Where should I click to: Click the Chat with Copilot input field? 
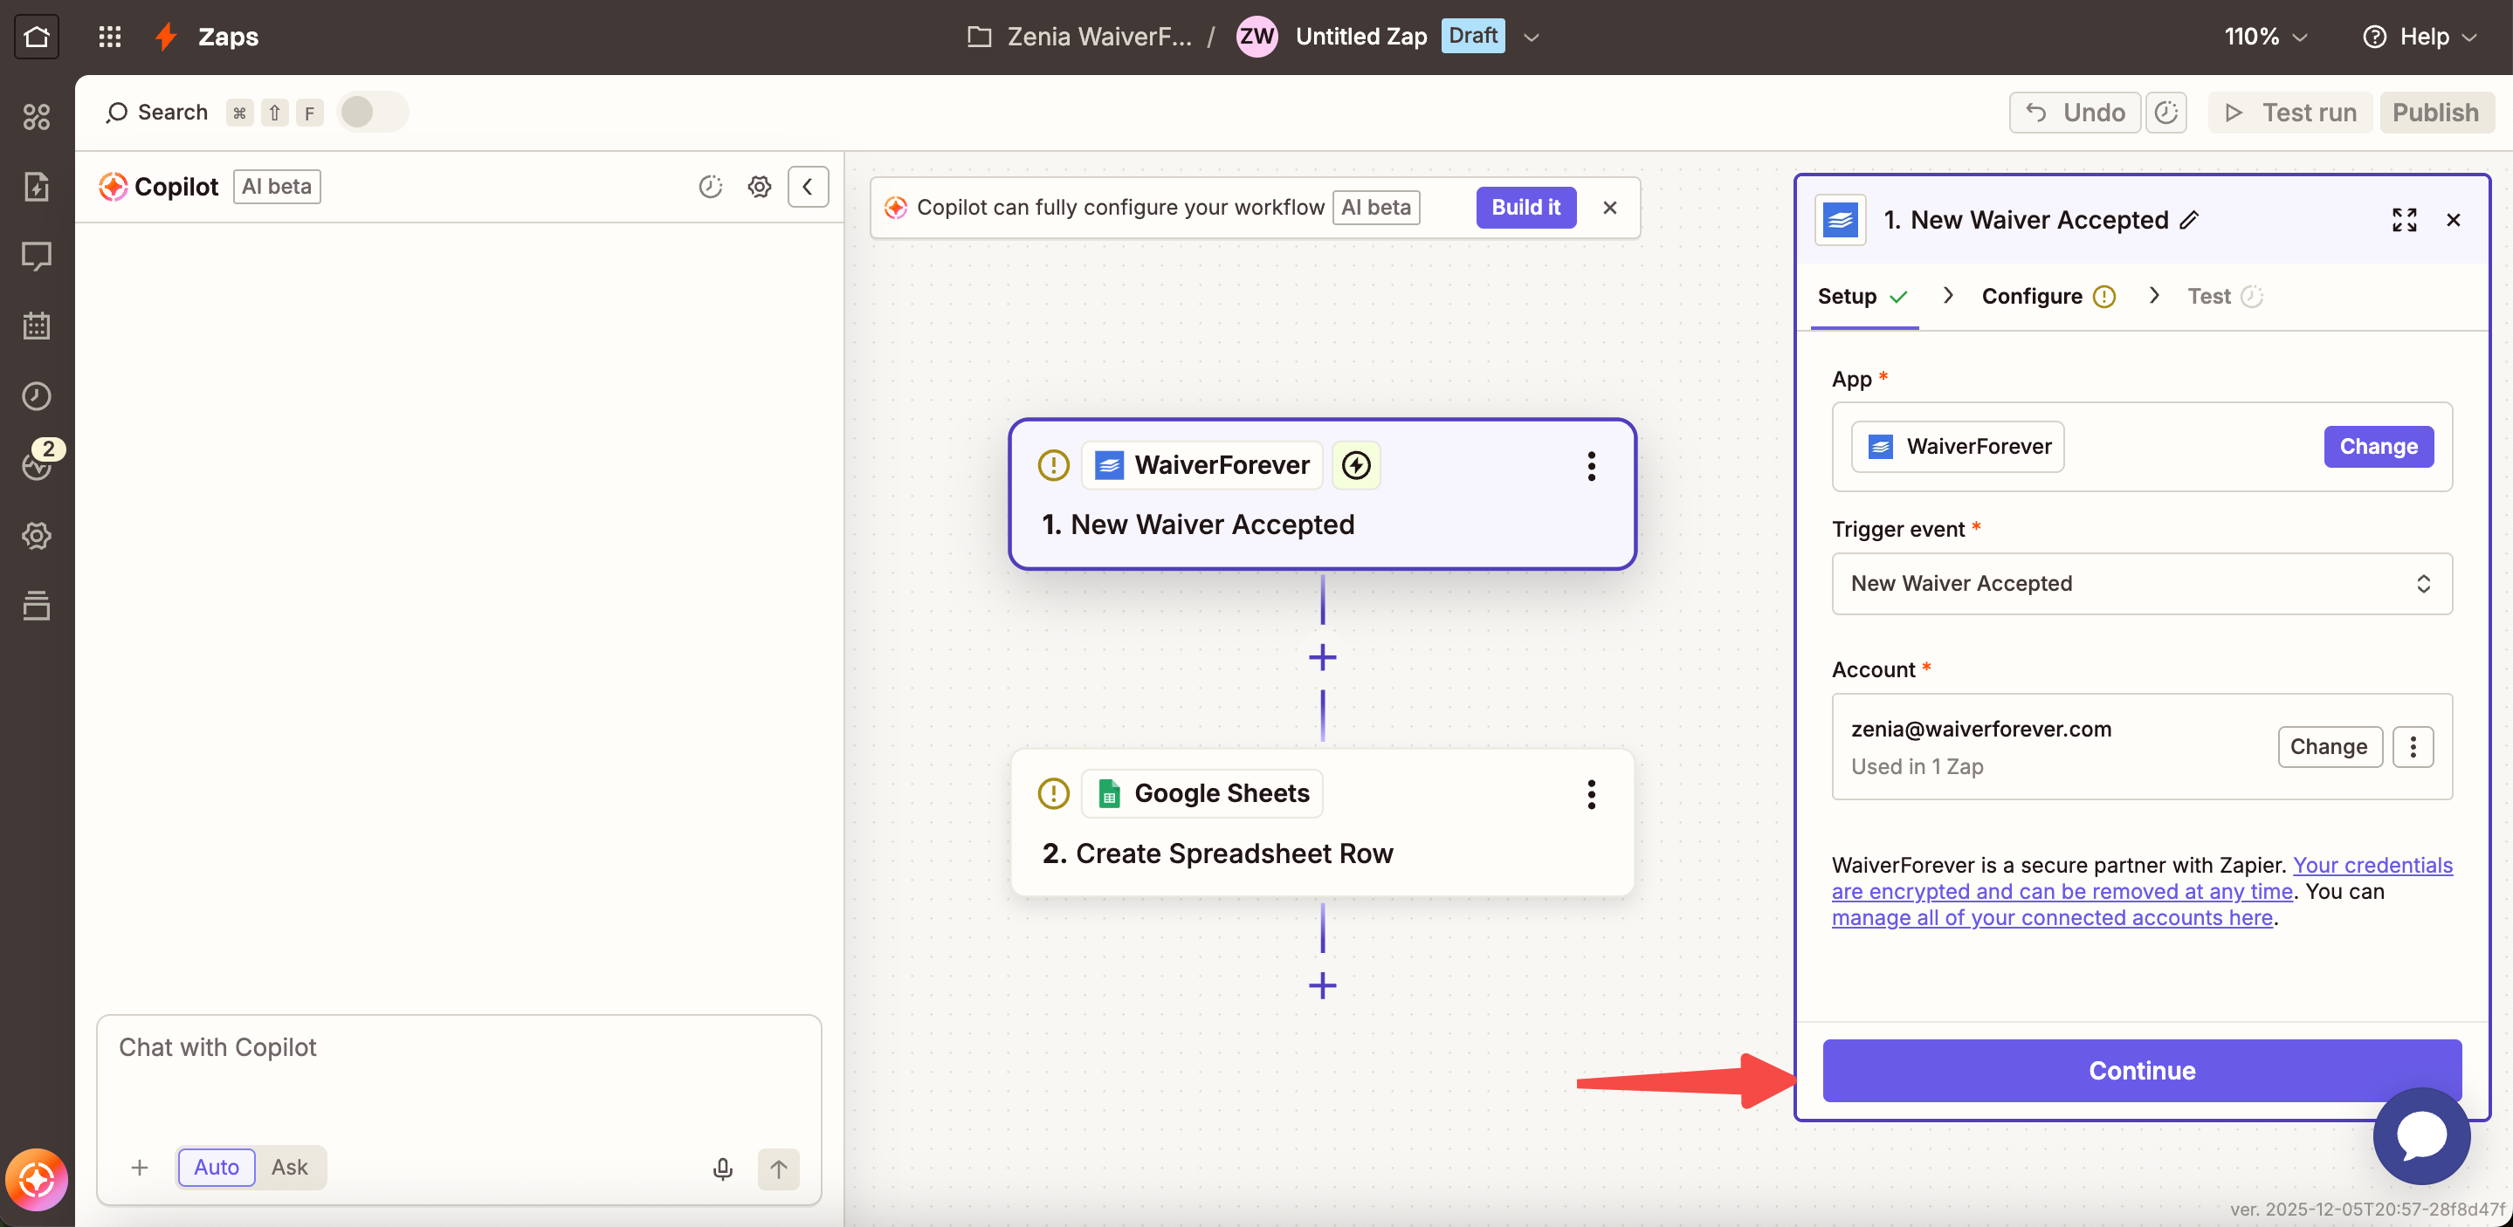pyautogui.click(x=458, y=1068)
